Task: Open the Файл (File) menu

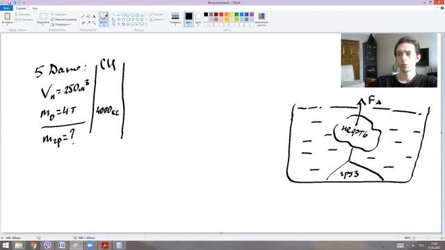Action: [x=6, y=8]
